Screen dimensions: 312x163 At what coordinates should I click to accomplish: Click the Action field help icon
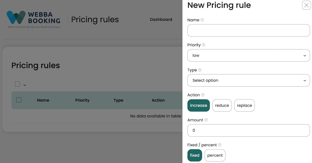(x=203, y=95)
